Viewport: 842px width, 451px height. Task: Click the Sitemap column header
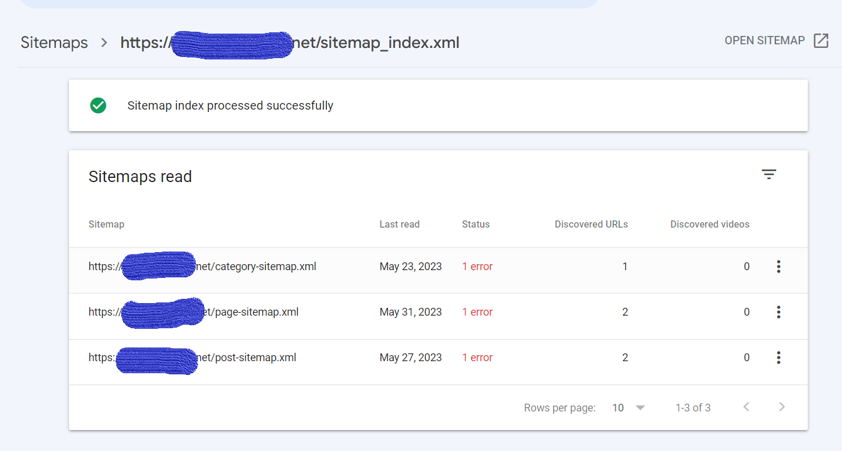(106, 224)
